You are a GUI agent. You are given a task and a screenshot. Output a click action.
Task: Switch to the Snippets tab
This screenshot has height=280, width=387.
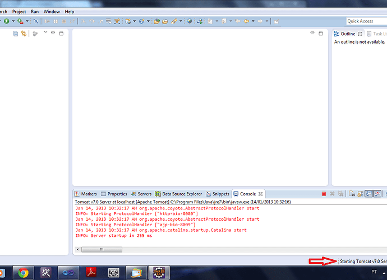pyautogui.click(x=218, y=194)
